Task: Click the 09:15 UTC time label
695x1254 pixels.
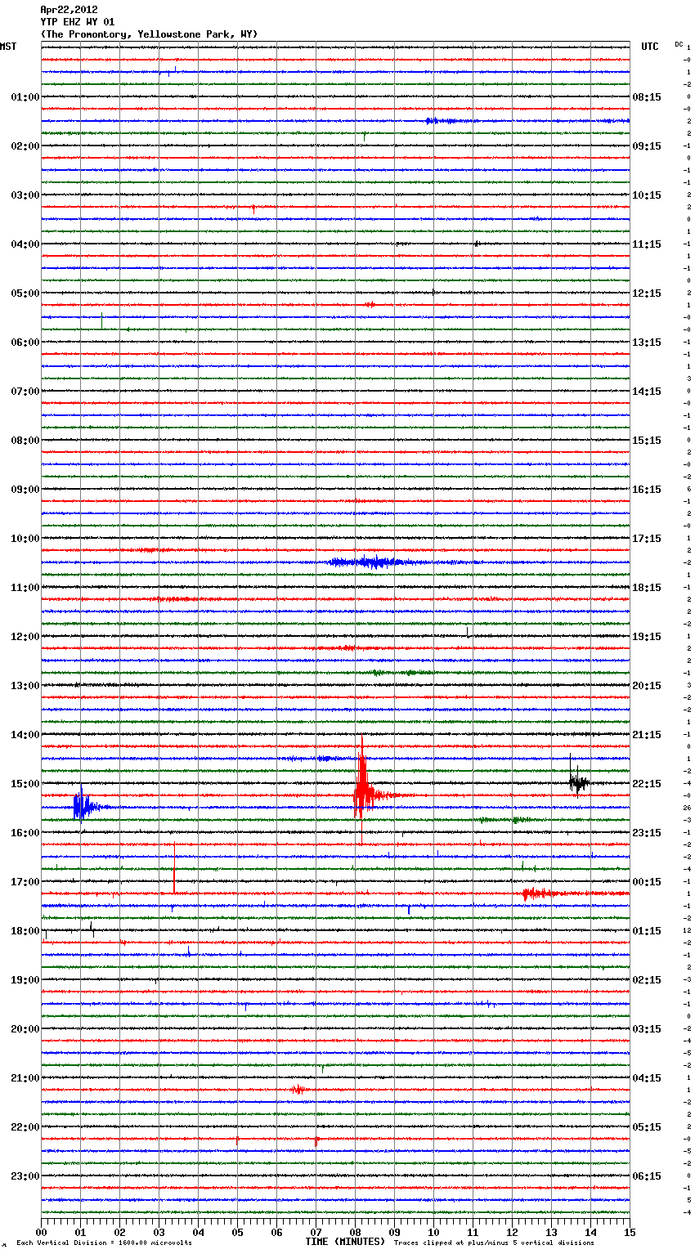Action: (647, 146)
